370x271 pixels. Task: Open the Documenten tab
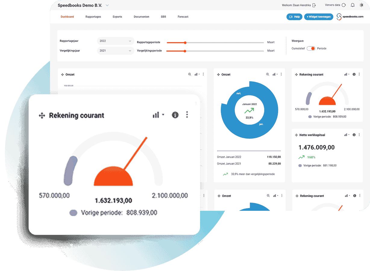tap(142, 17)
